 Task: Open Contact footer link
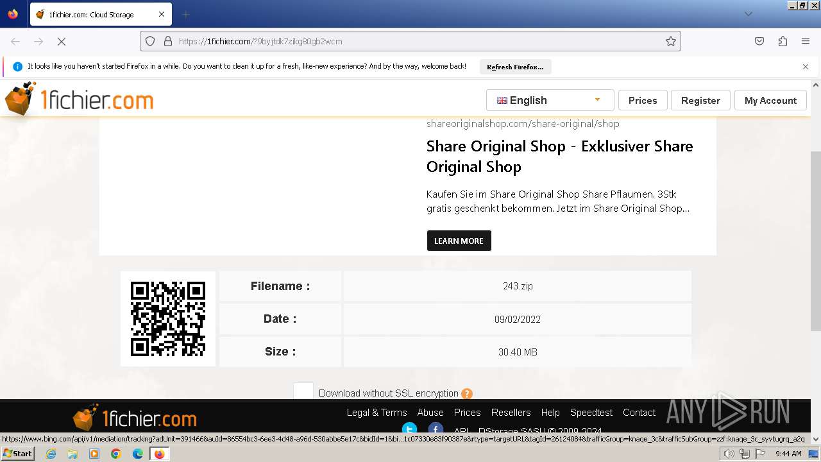[639, 413]
